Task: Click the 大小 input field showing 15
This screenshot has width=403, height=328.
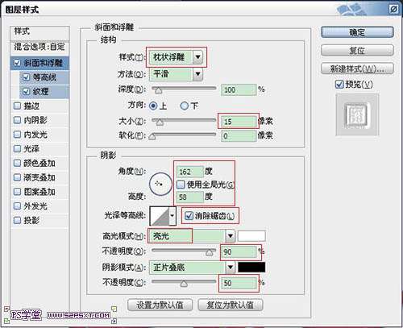Action: click(239, 122)
